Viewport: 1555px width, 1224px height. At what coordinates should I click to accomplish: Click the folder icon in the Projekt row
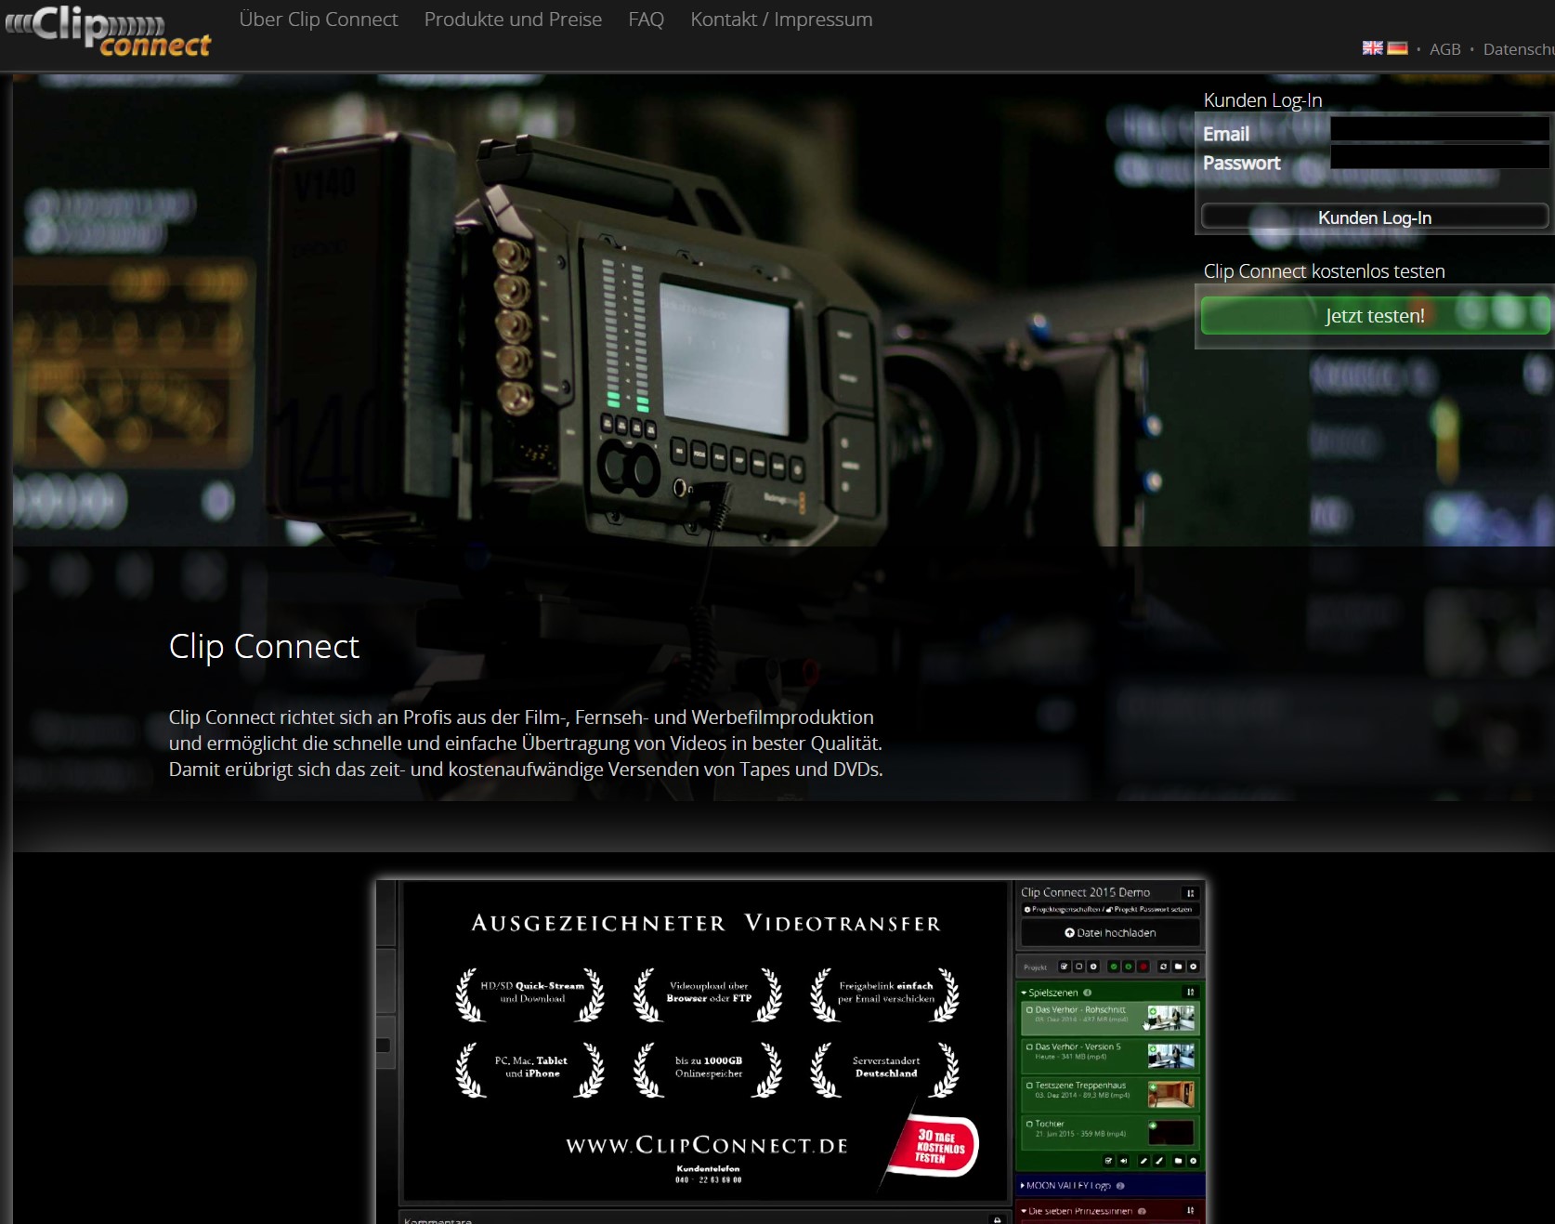1178,967
